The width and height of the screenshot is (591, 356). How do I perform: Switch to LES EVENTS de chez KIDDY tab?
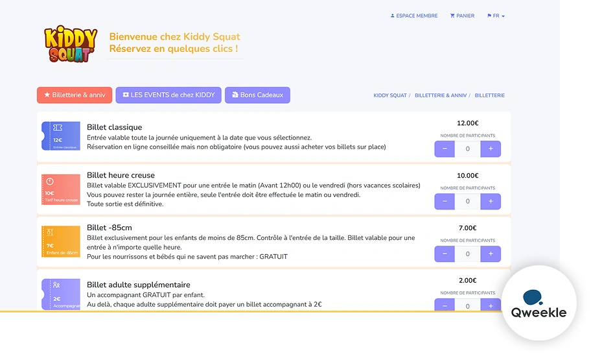(168, 95)
